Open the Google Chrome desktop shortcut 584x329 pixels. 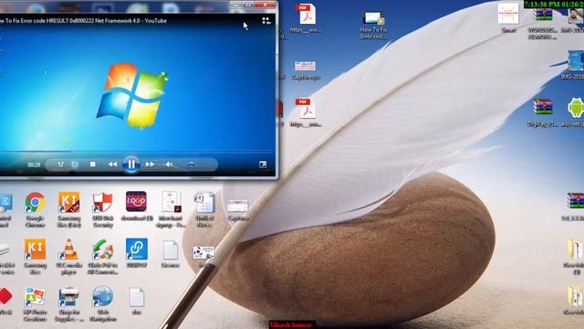point(35,209)
